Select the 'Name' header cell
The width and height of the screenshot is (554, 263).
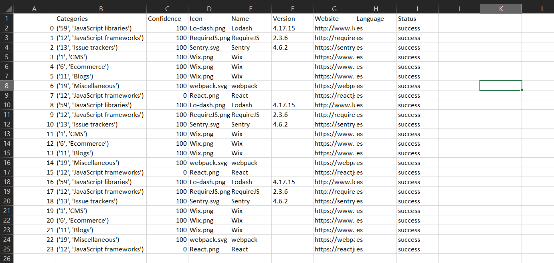click(251, 18)
